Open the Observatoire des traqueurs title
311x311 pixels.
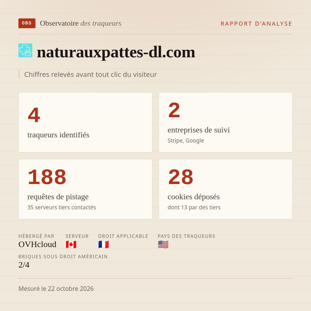(81, 23)
